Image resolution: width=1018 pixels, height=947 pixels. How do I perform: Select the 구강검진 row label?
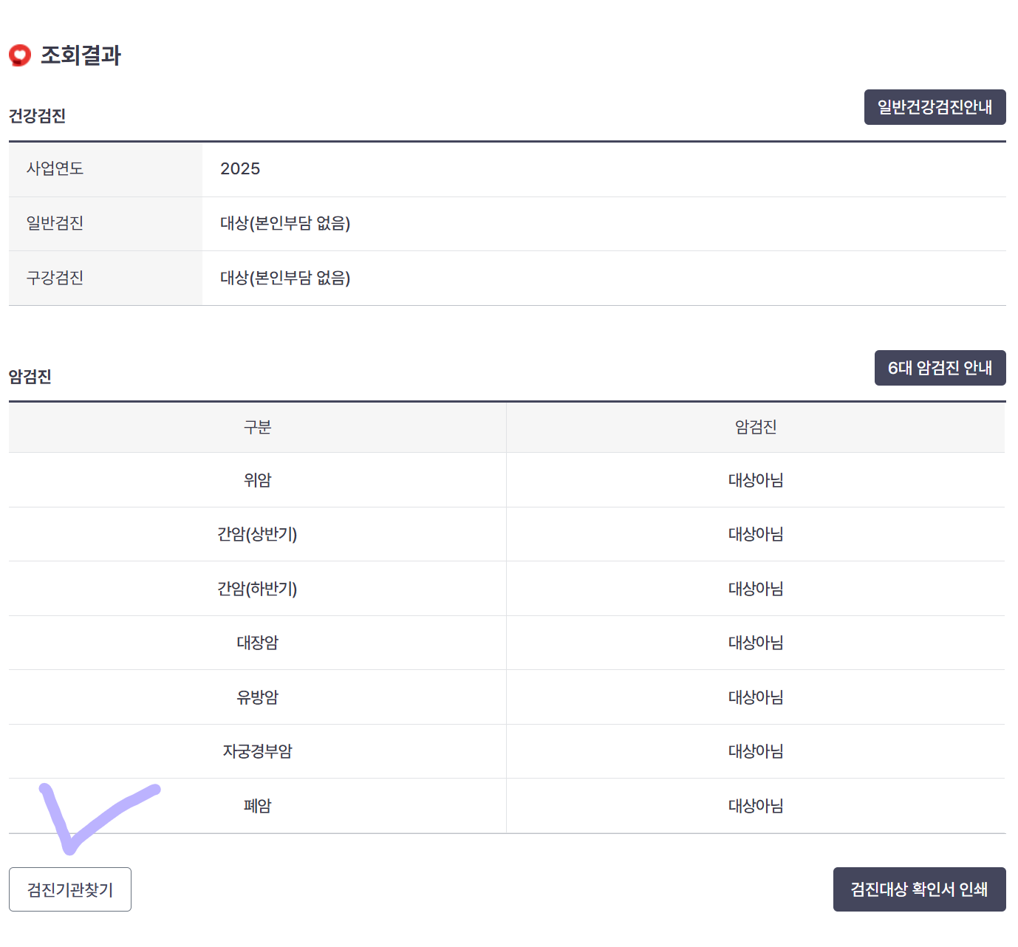(x=52, y=277)
